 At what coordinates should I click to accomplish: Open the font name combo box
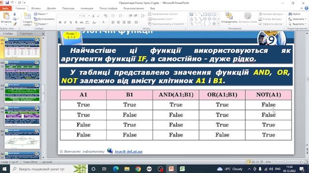pos(69,16)
